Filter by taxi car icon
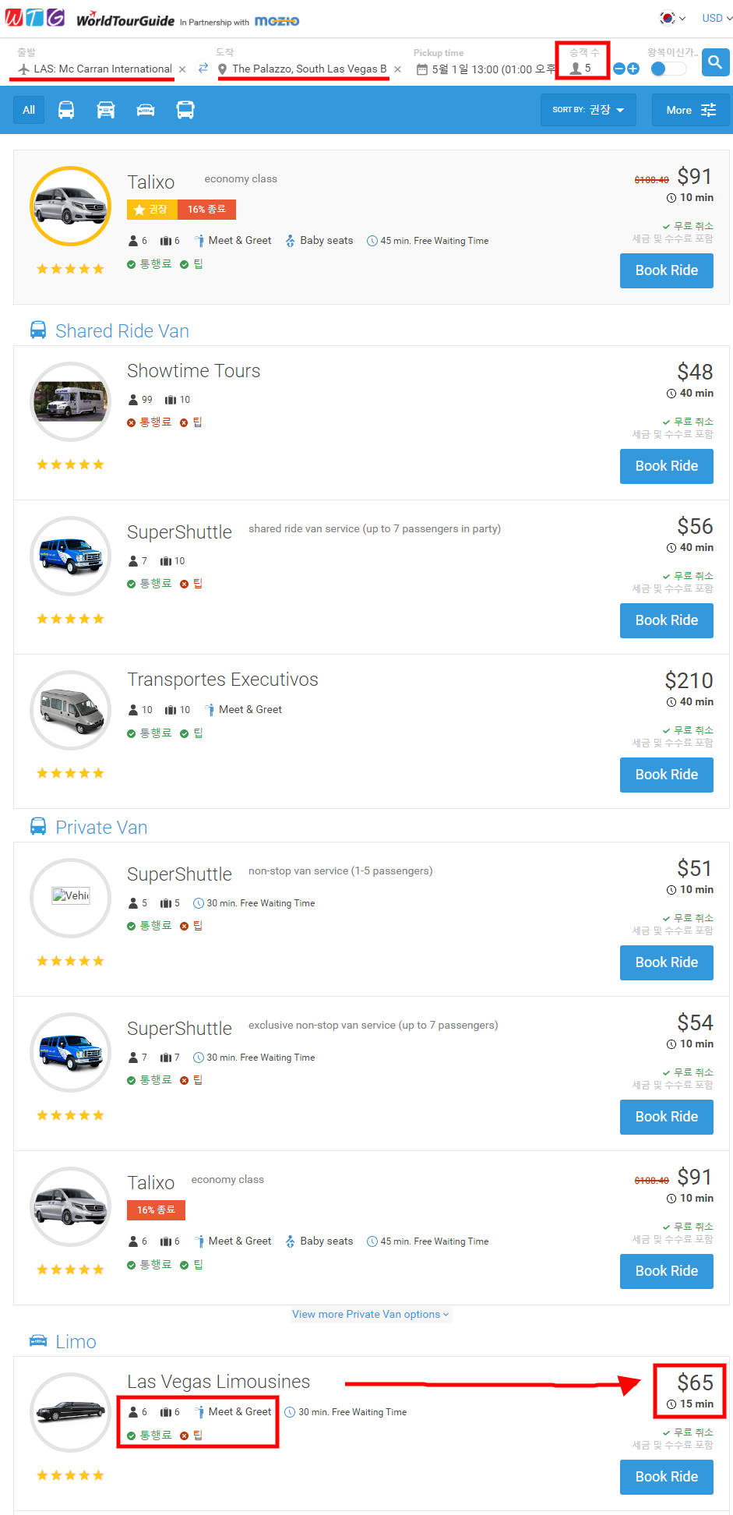Viewport: 733px width, 1515px height. (106, 110)
